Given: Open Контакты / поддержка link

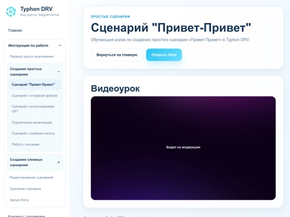Looking at the screenshot, I should point(27,216).
